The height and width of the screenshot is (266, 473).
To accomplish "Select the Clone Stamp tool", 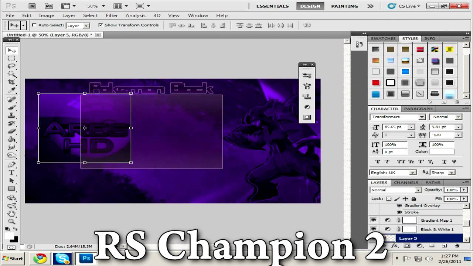I will pyautogui.click(x=12, y=115).
